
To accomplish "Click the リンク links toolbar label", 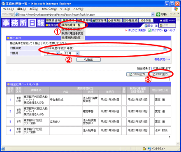I will click(172, 14).
